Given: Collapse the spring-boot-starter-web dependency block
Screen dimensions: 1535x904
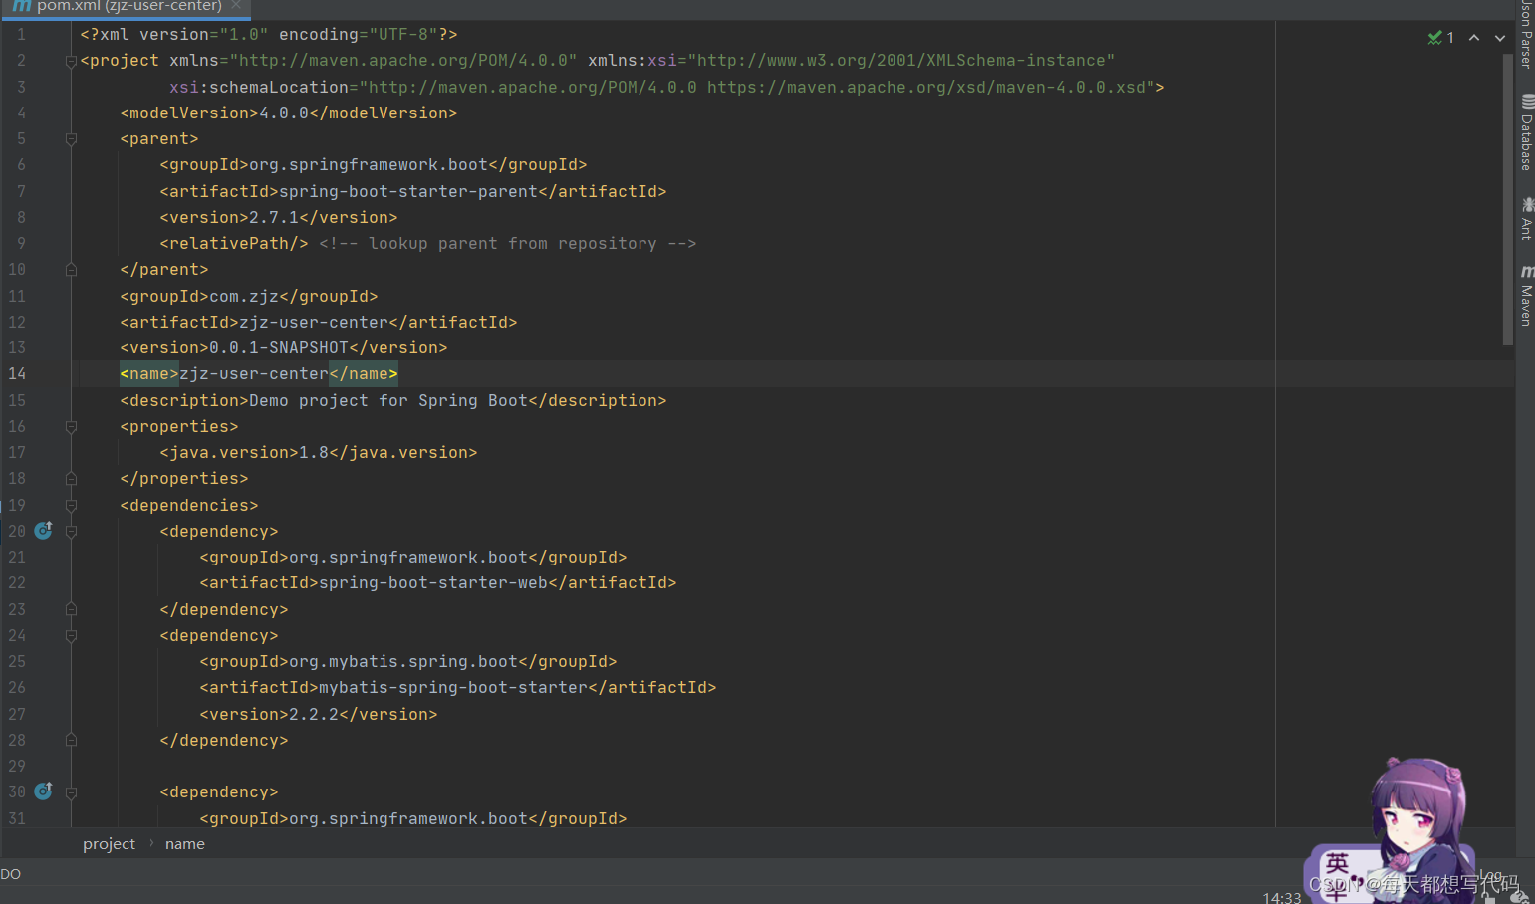Looking at the screenshot, I should point(70,531).
